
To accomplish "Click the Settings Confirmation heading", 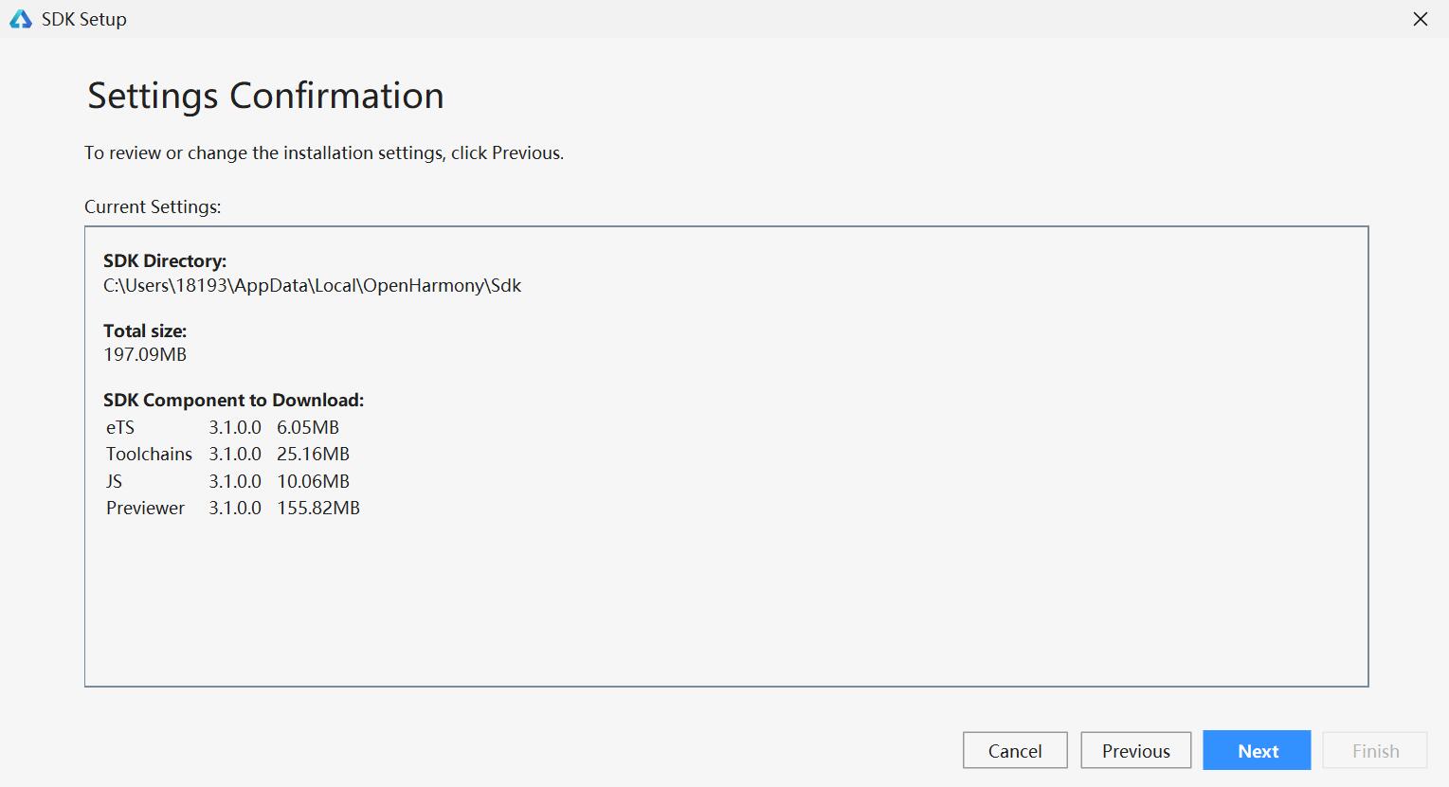I will tap(265, 96).
